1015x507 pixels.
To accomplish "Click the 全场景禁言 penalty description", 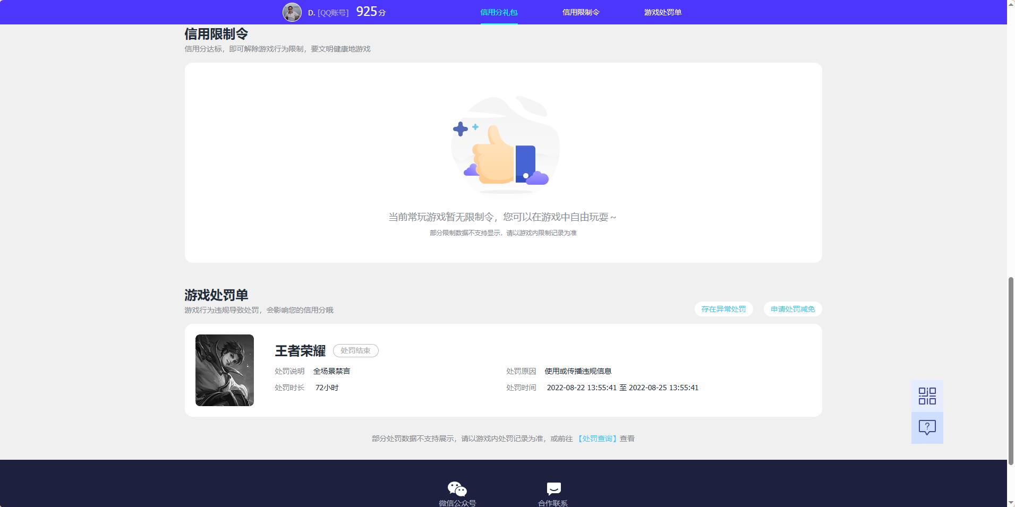I will click(x=331, y=371).
